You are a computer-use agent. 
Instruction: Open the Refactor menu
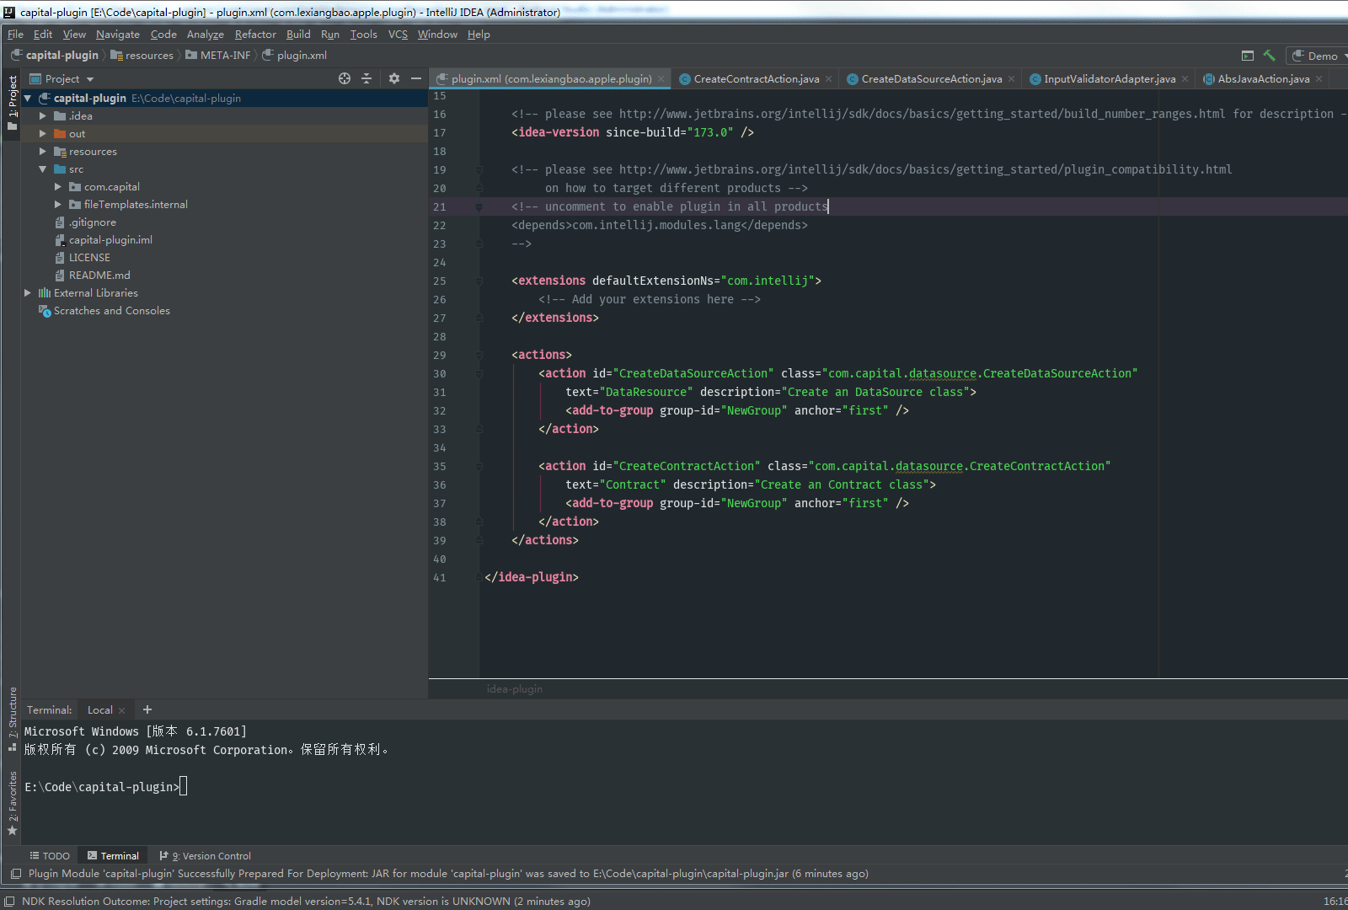[255, 35]
